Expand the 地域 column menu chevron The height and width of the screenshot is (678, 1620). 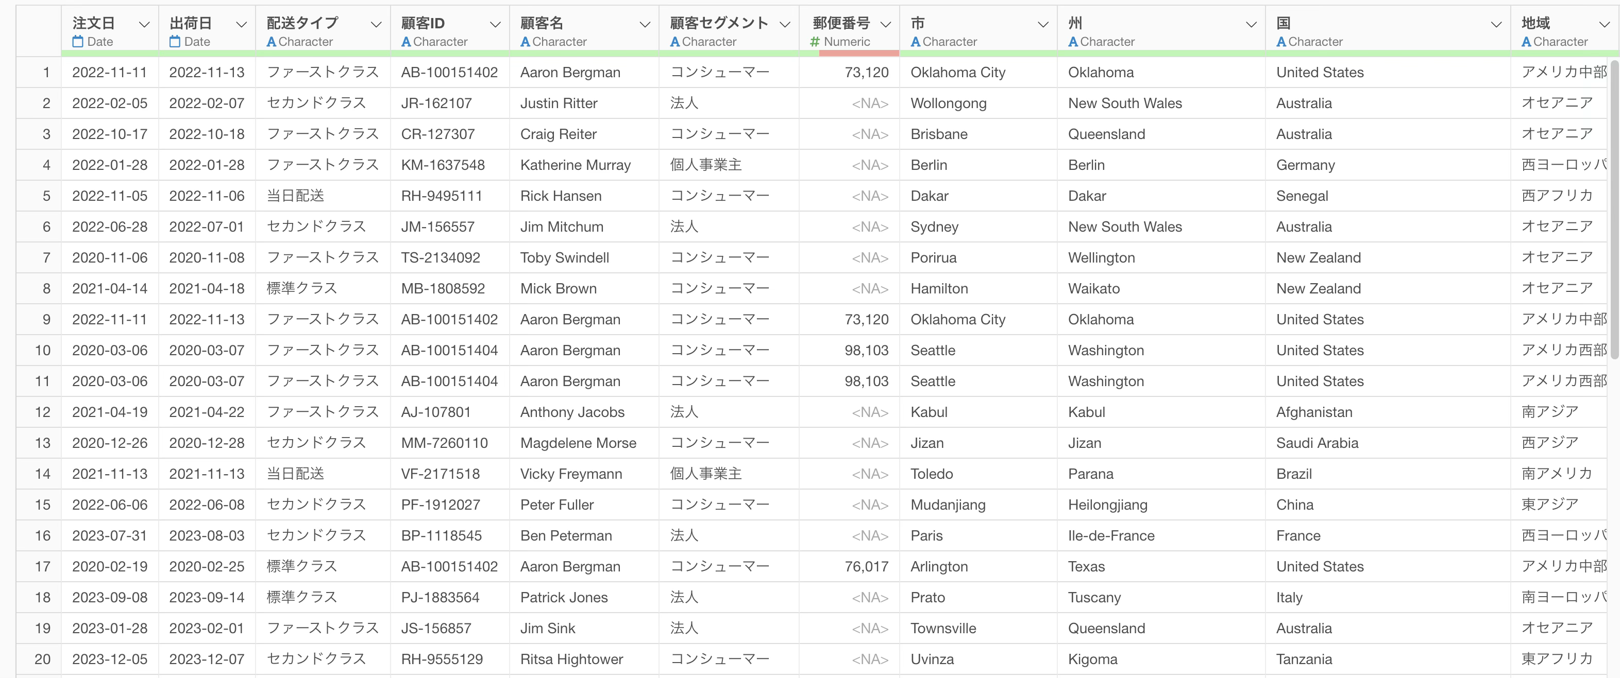[1604, 25]
